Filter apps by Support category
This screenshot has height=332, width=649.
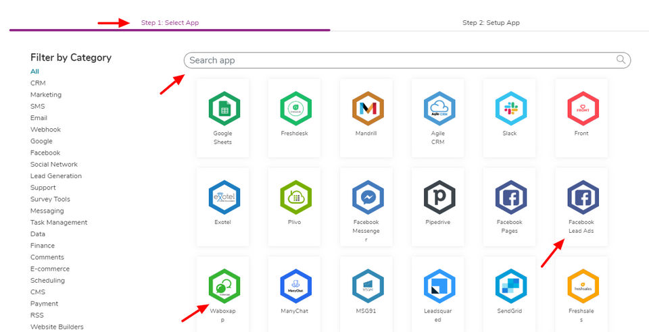click(x=43, y=188)
